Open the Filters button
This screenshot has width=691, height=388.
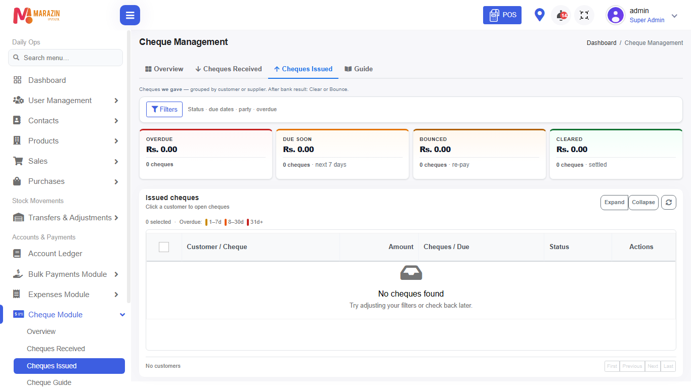coord(164,109)
